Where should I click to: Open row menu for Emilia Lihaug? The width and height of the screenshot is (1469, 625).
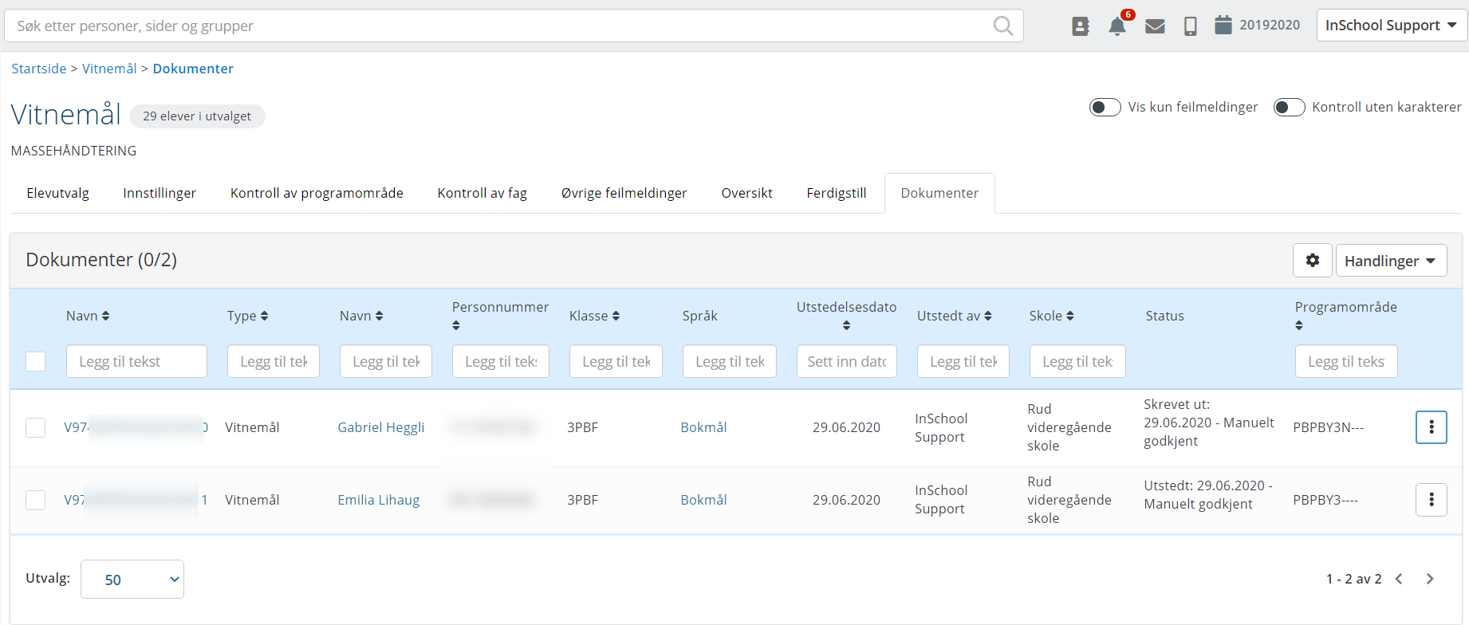(x=1432, y=500)
